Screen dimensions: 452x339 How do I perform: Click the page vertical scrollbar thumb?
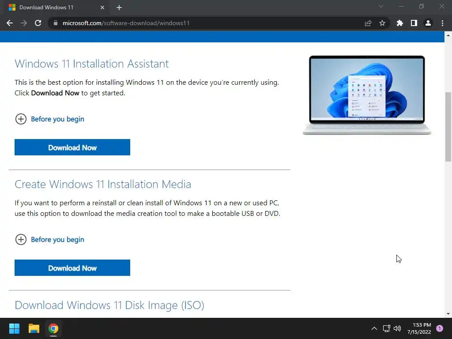pyautogui.click(x=448, y=127)
